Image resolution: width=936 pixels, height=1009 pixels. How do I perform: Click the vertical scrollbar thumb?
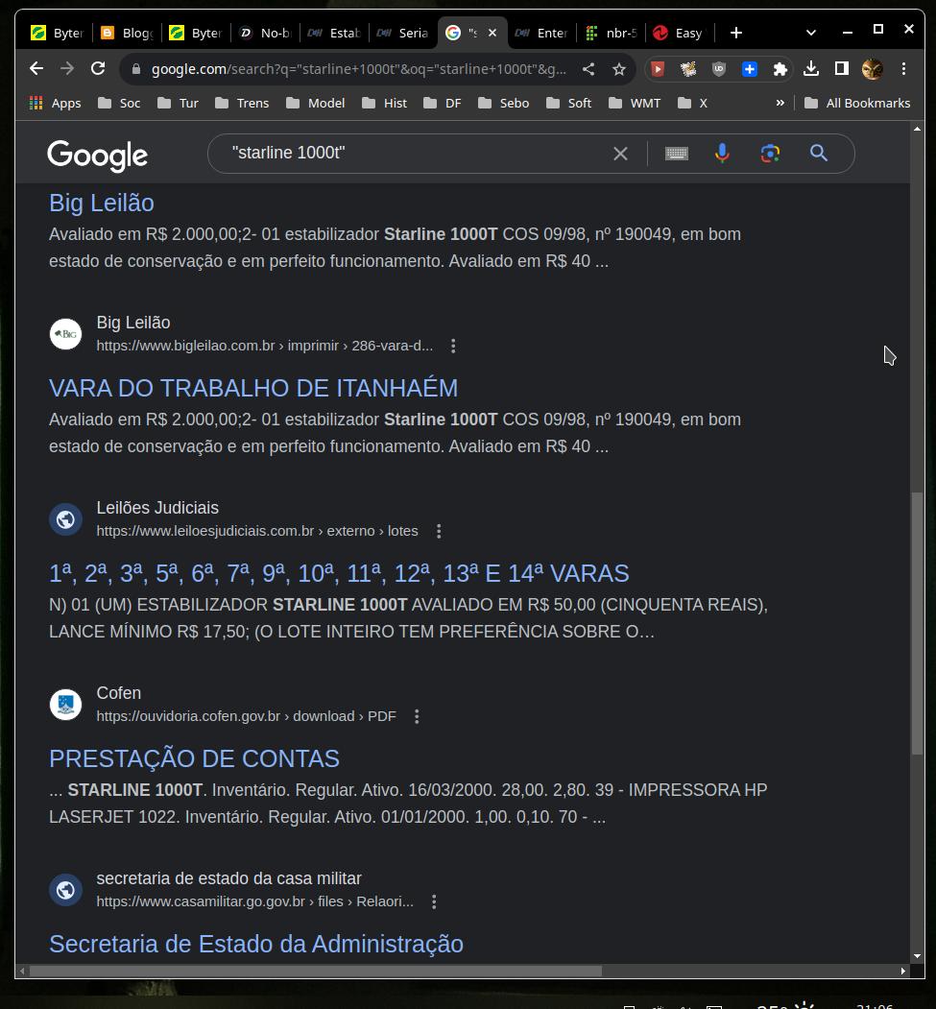pyautogui.click(x=917, y=624)
